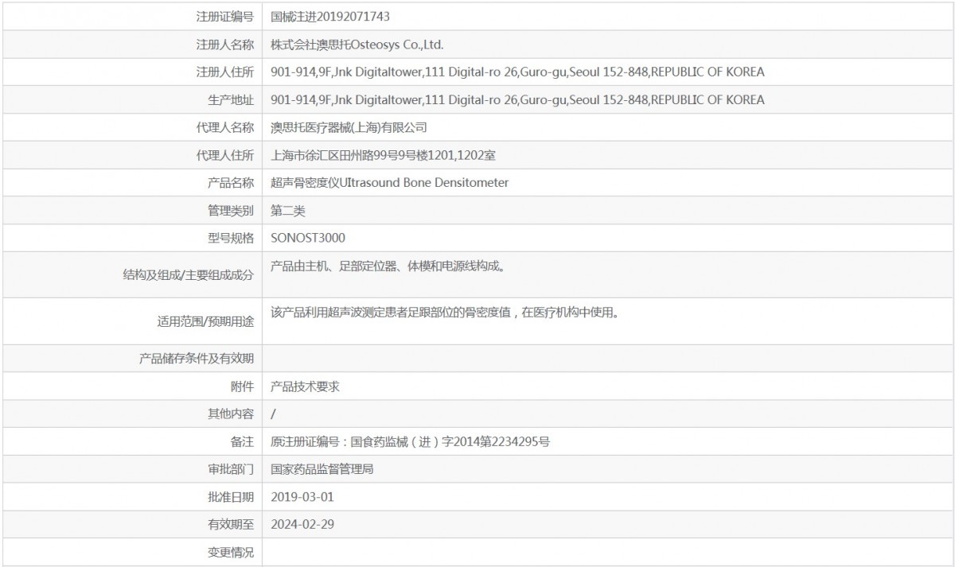Viewport: 955px width, 567px height.
Task: Select agent name 澳思托医疗器械(上海)有限公司
Action: (349, 127)
